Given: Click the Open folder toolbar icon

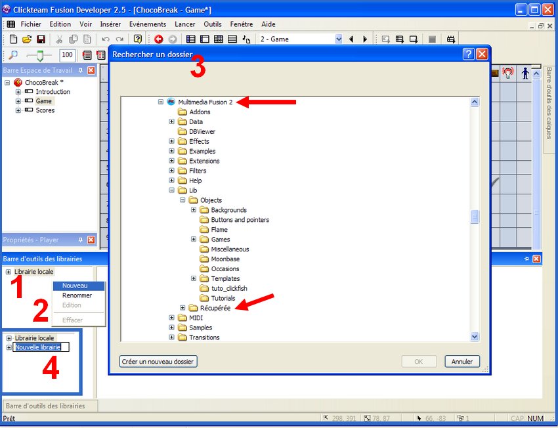Looking at the screenshot, I should tap(27, 39).
